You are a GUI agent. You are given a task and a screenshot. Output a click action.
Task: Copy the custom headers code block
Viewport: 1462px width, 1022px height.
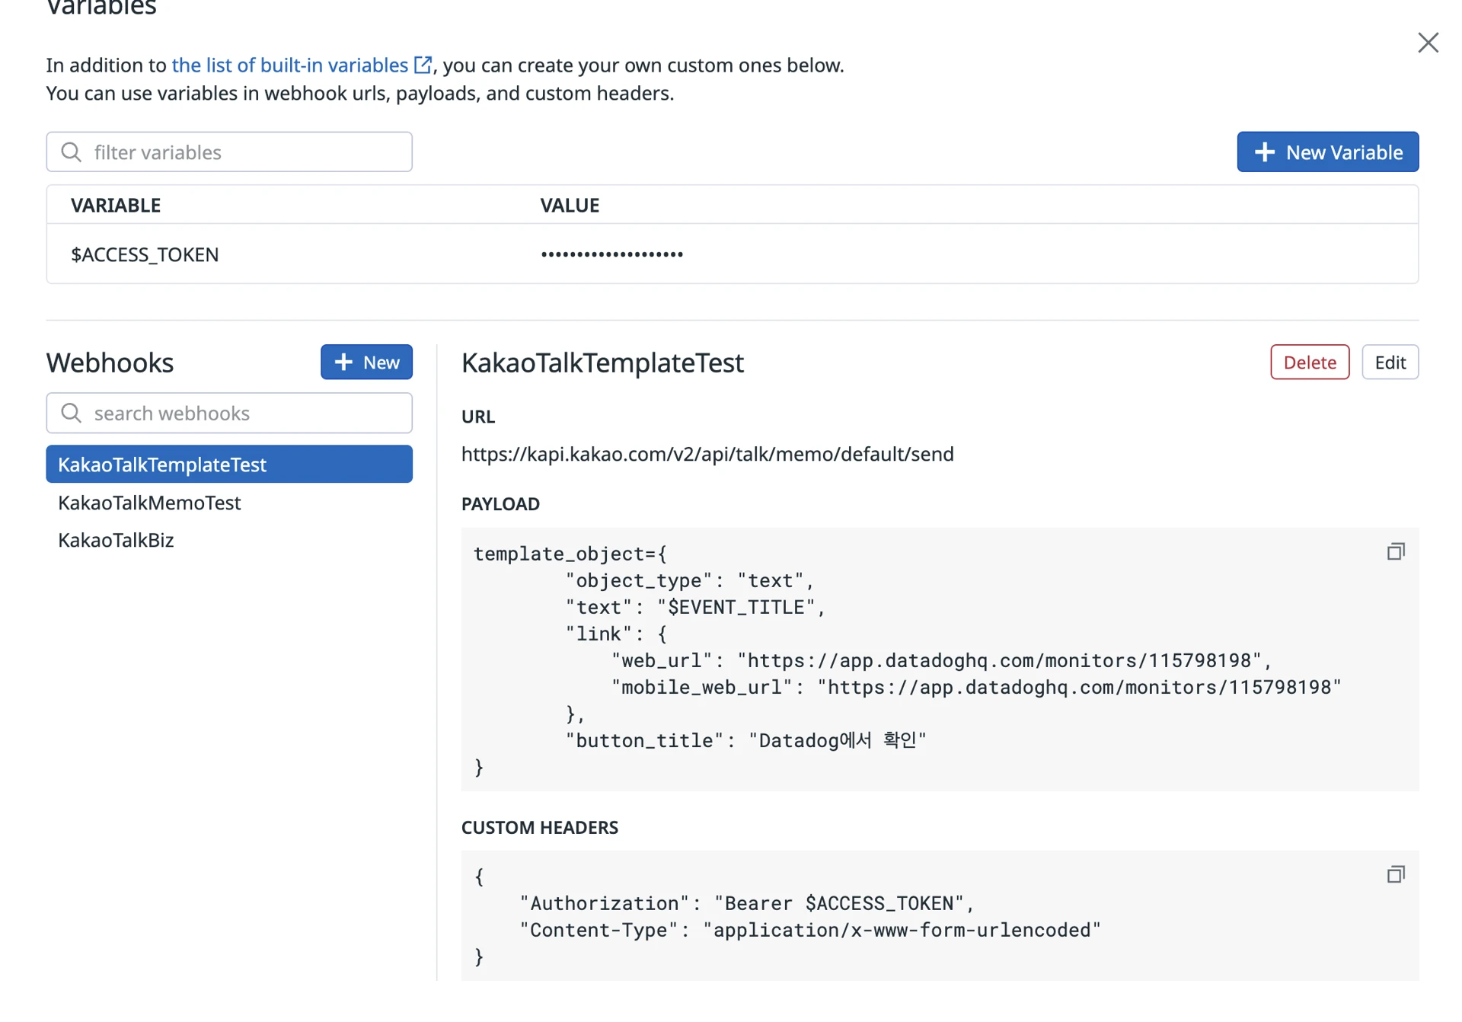click(1396, 874)
